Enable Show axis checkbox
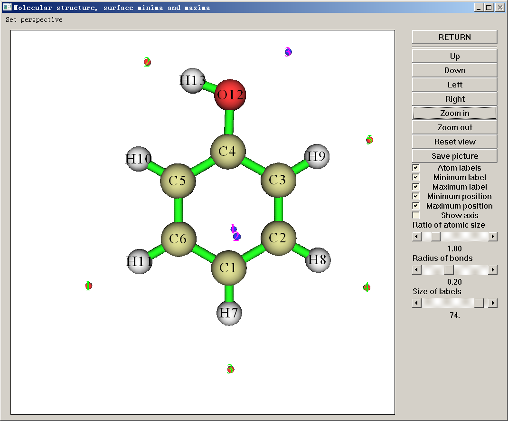The width and height of the screenshot is (508, 421). click(x=416, y=215)
